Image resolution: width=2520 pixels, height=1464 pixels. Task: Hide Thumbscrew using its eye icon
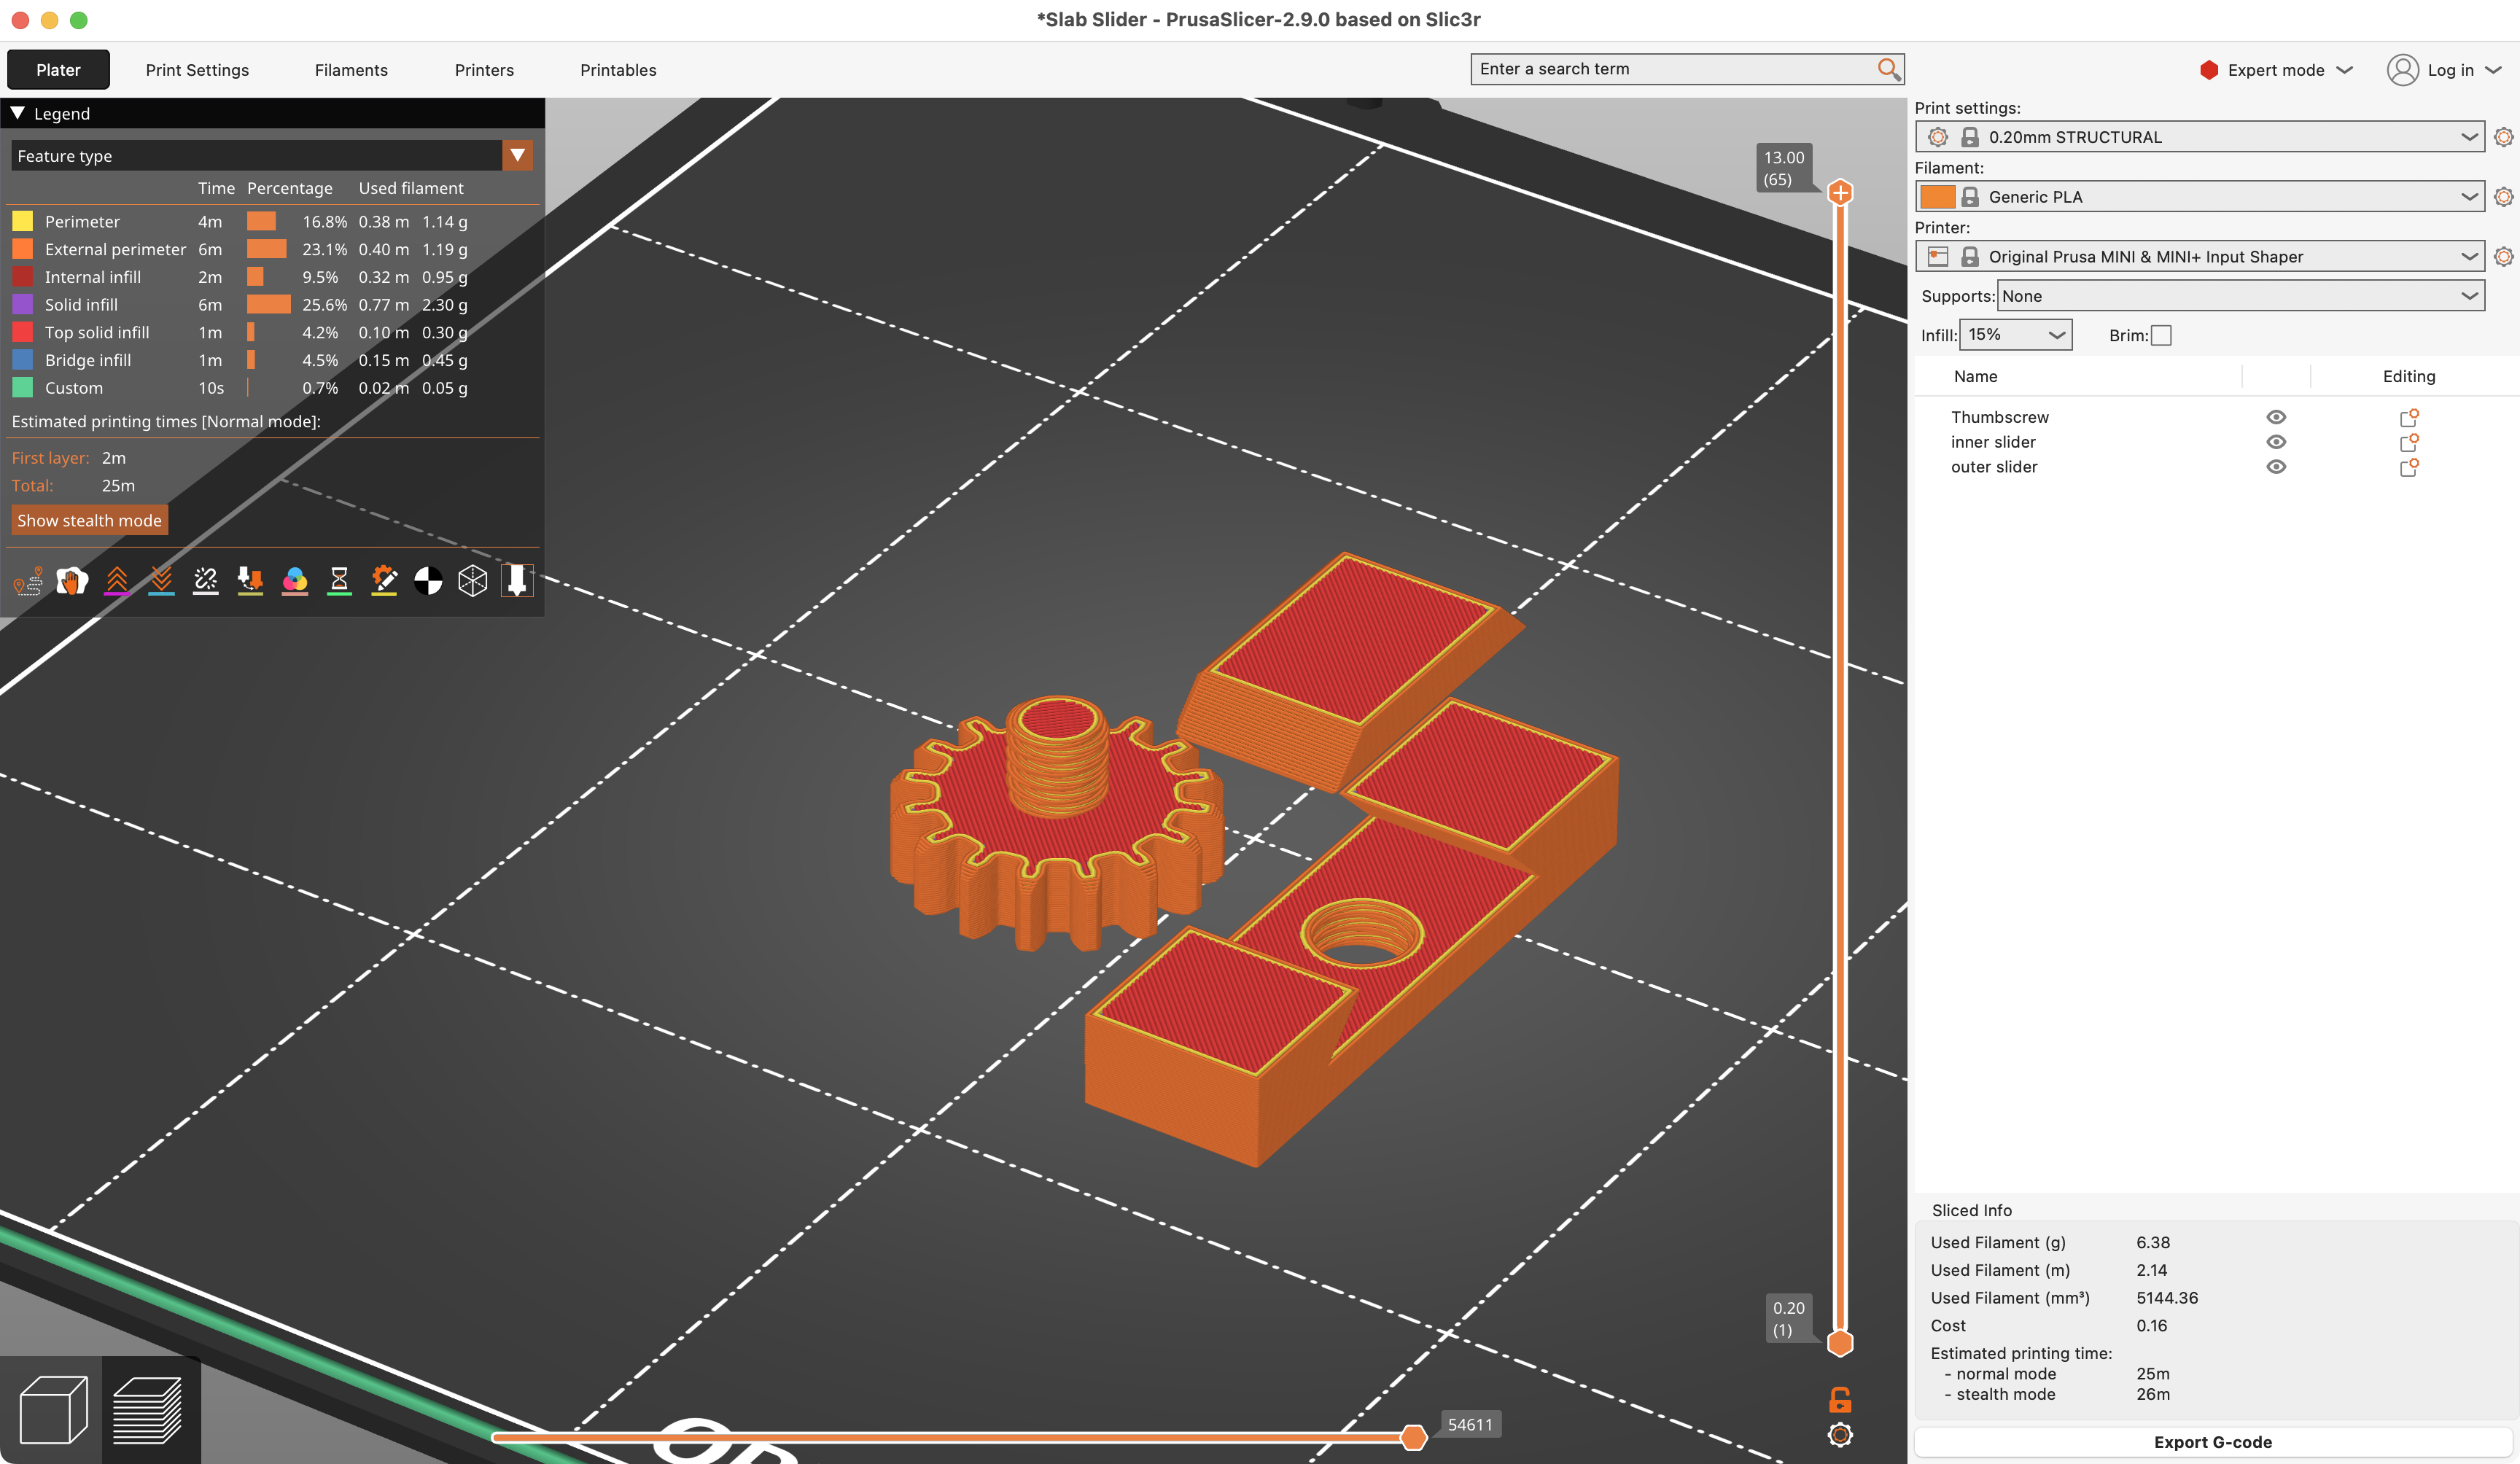pos(2276,417)
